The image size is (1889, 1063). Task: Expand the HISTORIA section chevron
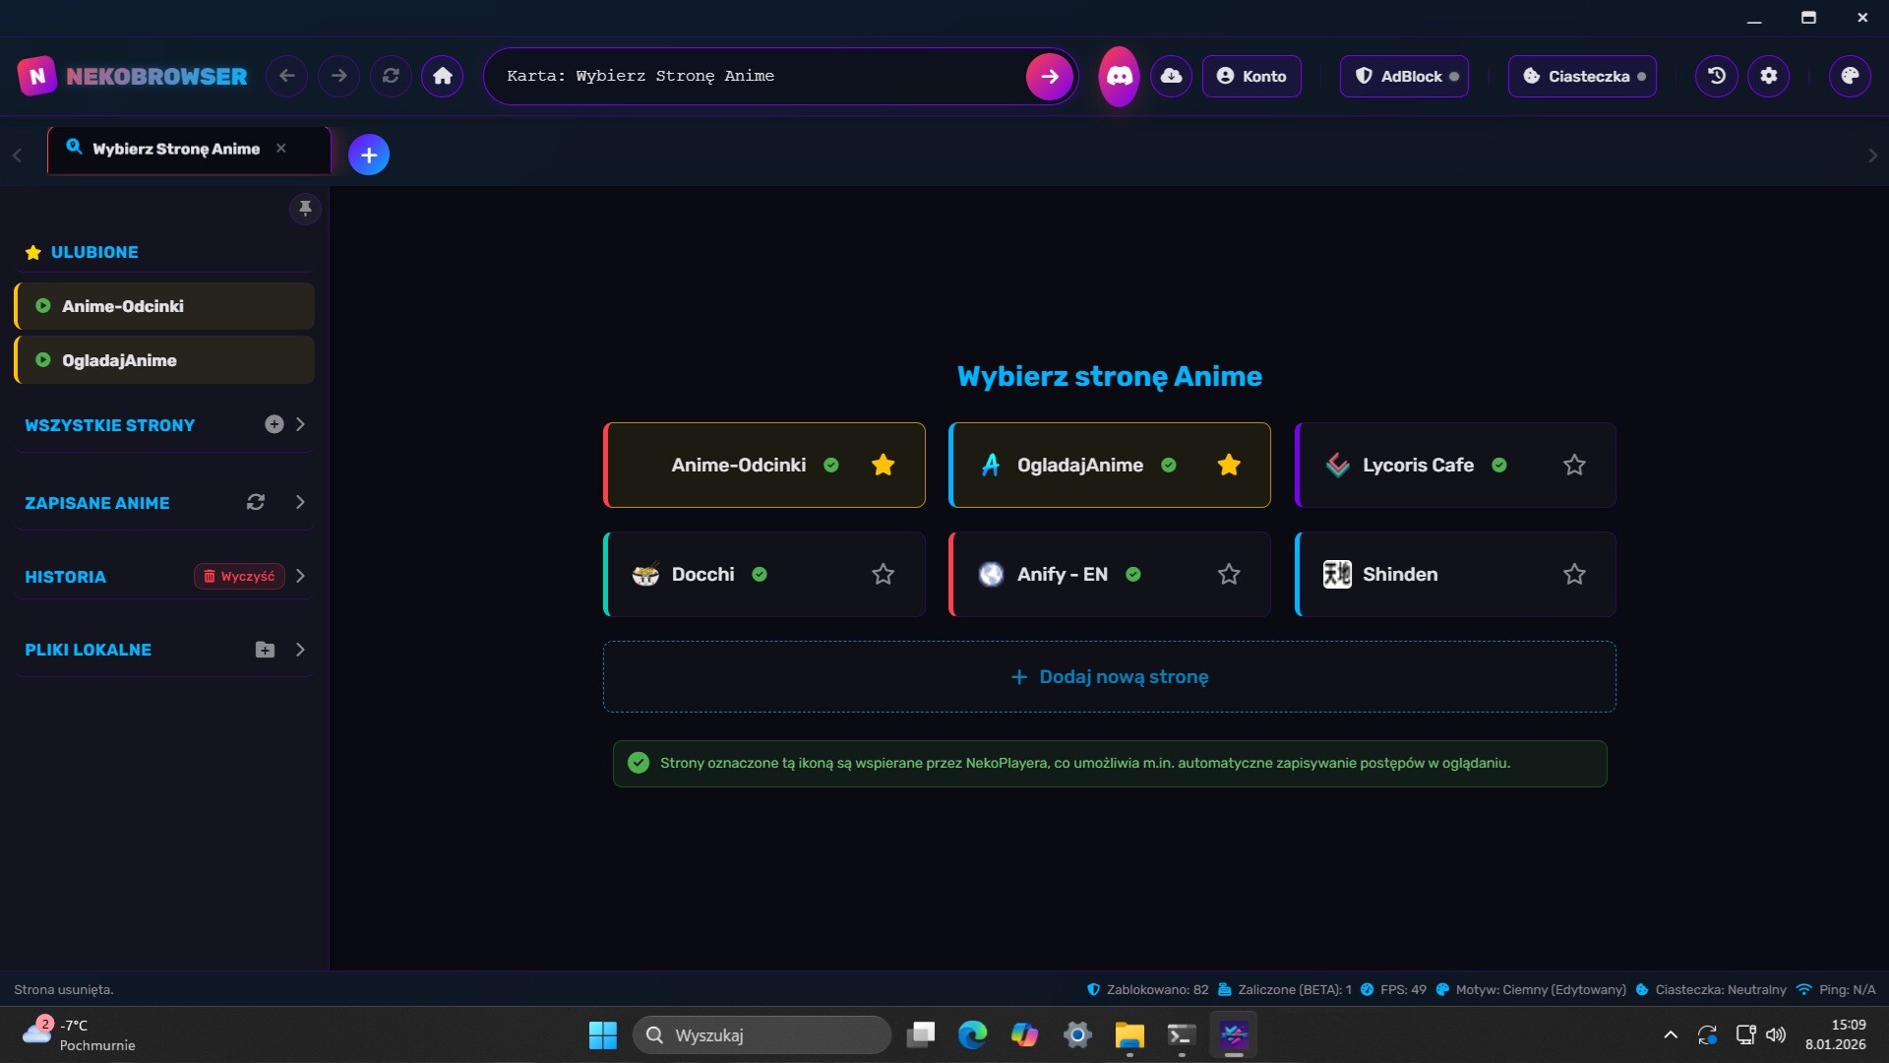click(x=301, y=577)
